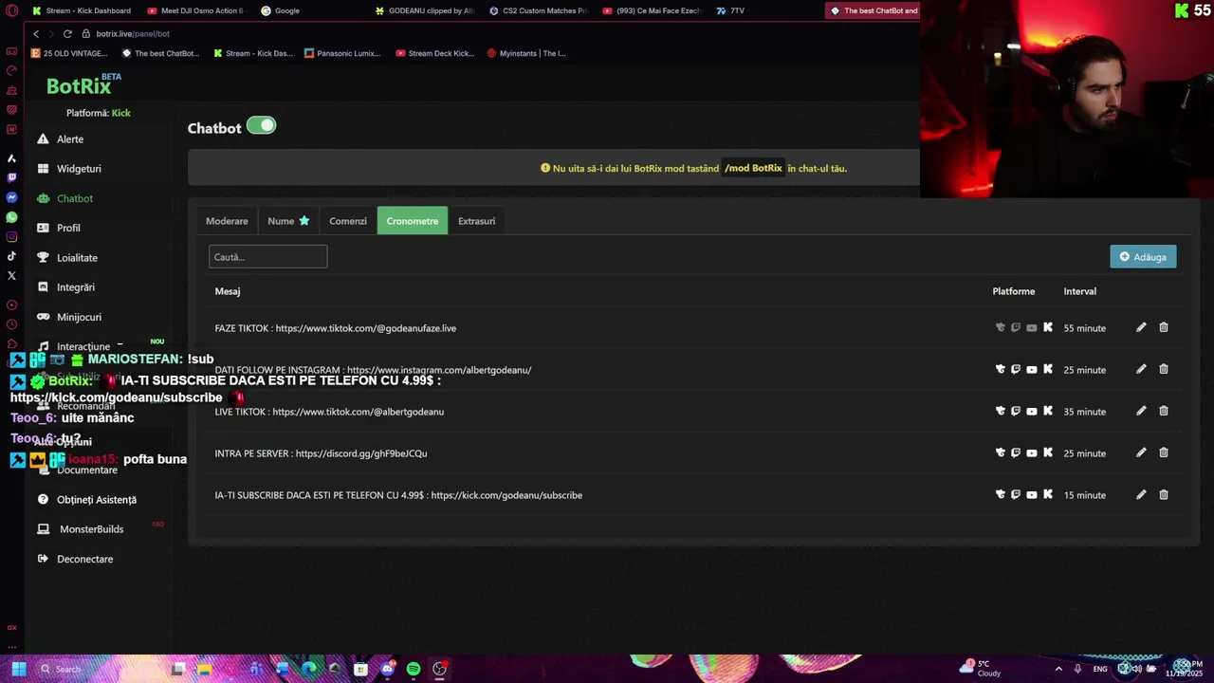Edit the IA-TI SUBSCRIBE timer
1214x683 pixels.
[1141, 494]
